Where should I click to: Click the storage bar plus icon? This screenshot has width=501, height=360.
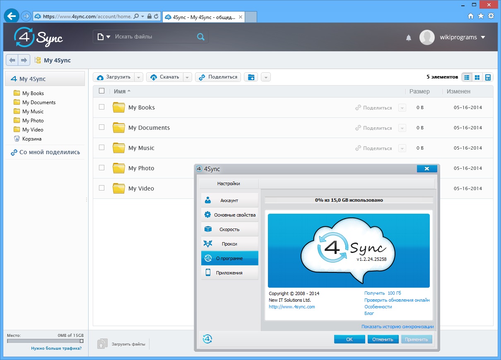(x=82, y=341)
